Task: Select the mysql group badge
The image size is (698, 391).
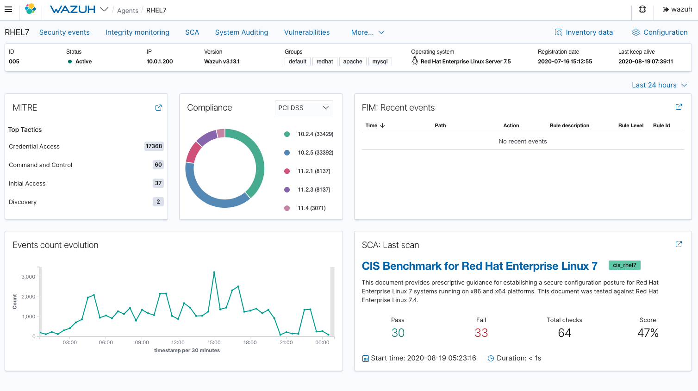Action: [x=380, y=61]
